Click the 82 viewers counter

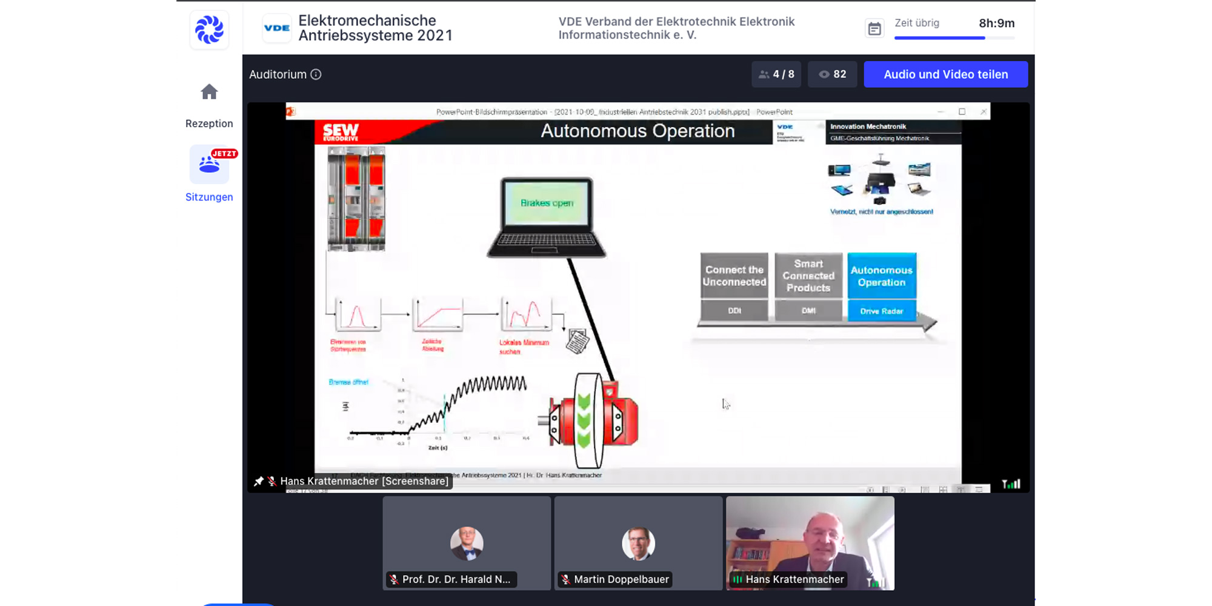click(x=833, y=74)
